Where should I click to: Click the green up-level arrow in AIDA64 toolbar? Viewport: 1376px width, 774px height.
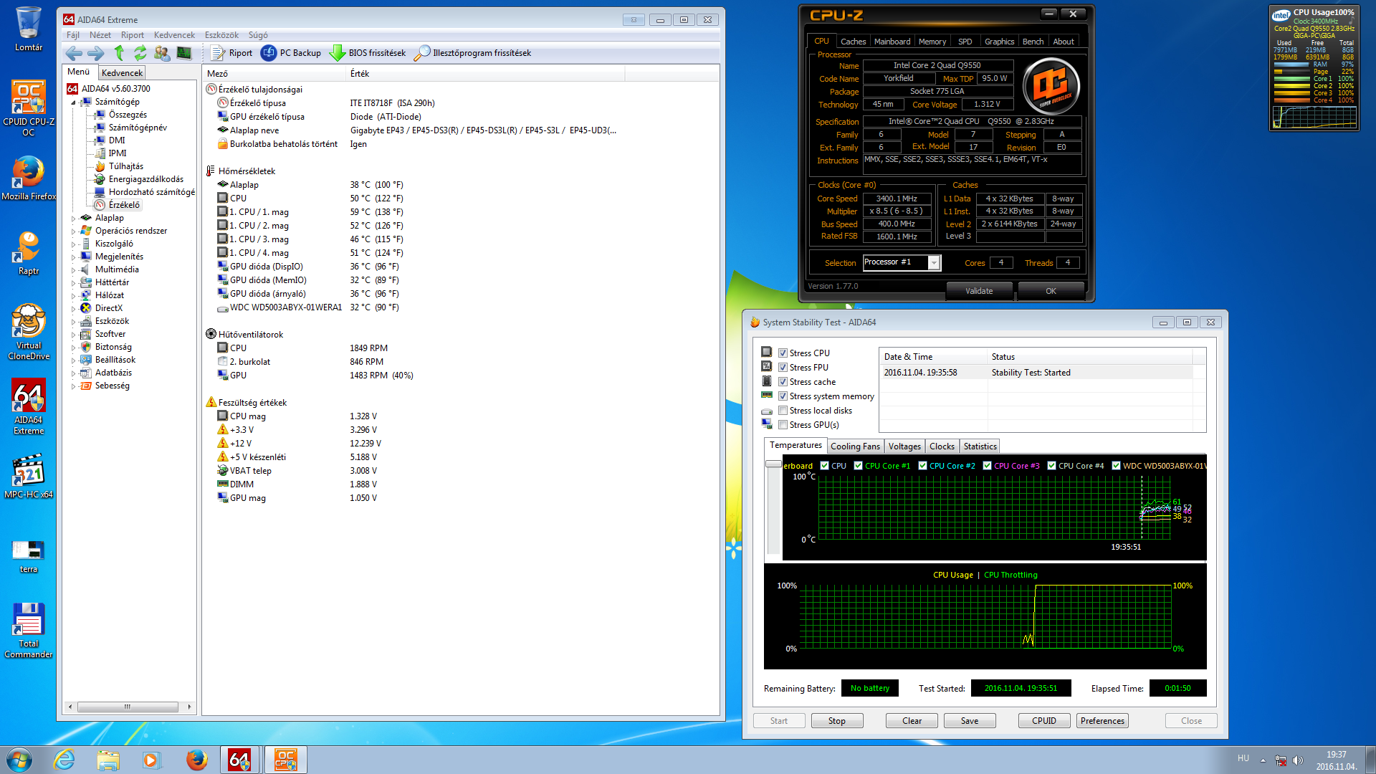coord(119,53)
